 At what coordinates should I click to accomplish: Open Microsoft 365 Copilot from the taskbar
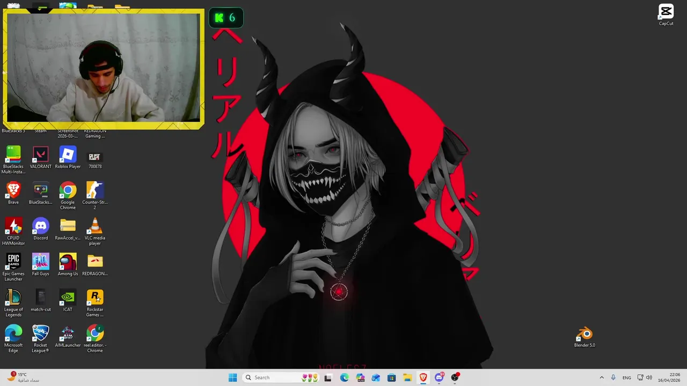click(360, 377)
